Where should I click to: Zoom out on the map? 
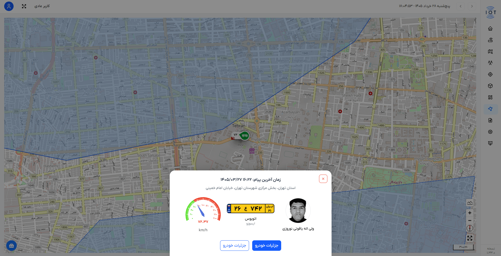(x=470, y=221)
